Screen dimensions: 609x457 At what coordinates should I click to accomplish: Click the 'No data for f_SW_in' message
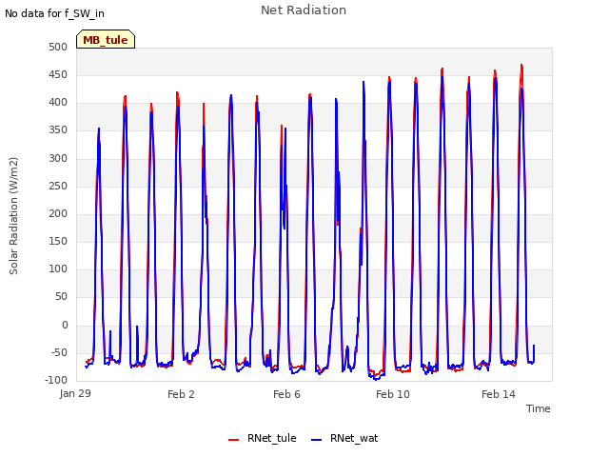pos(54,13)
